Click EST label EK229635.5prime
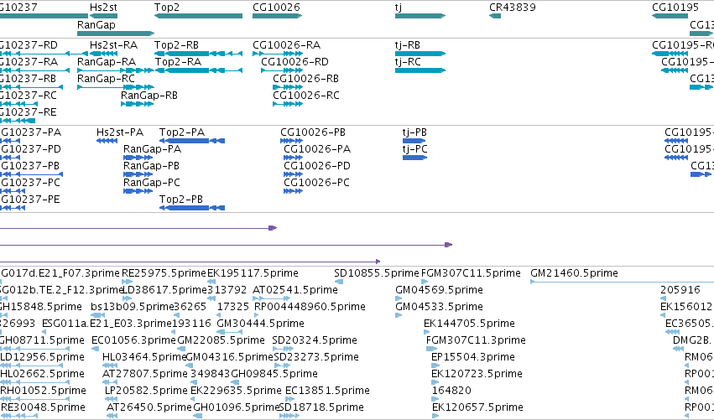The width and height of the screenshot is (714, 420). (x=236, y=391)
